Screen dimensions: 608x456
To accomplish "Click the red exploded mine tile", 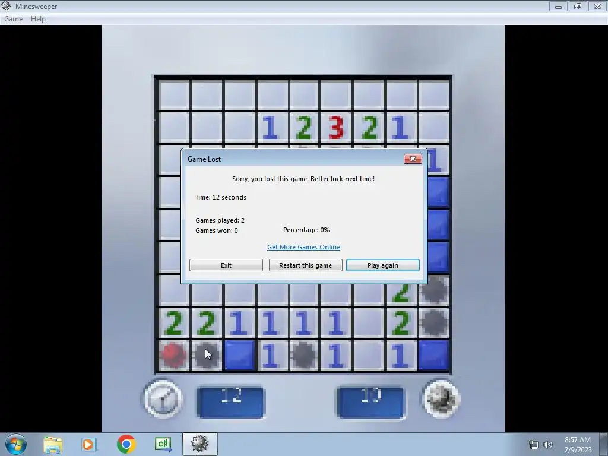I will (x=174, y=355).
